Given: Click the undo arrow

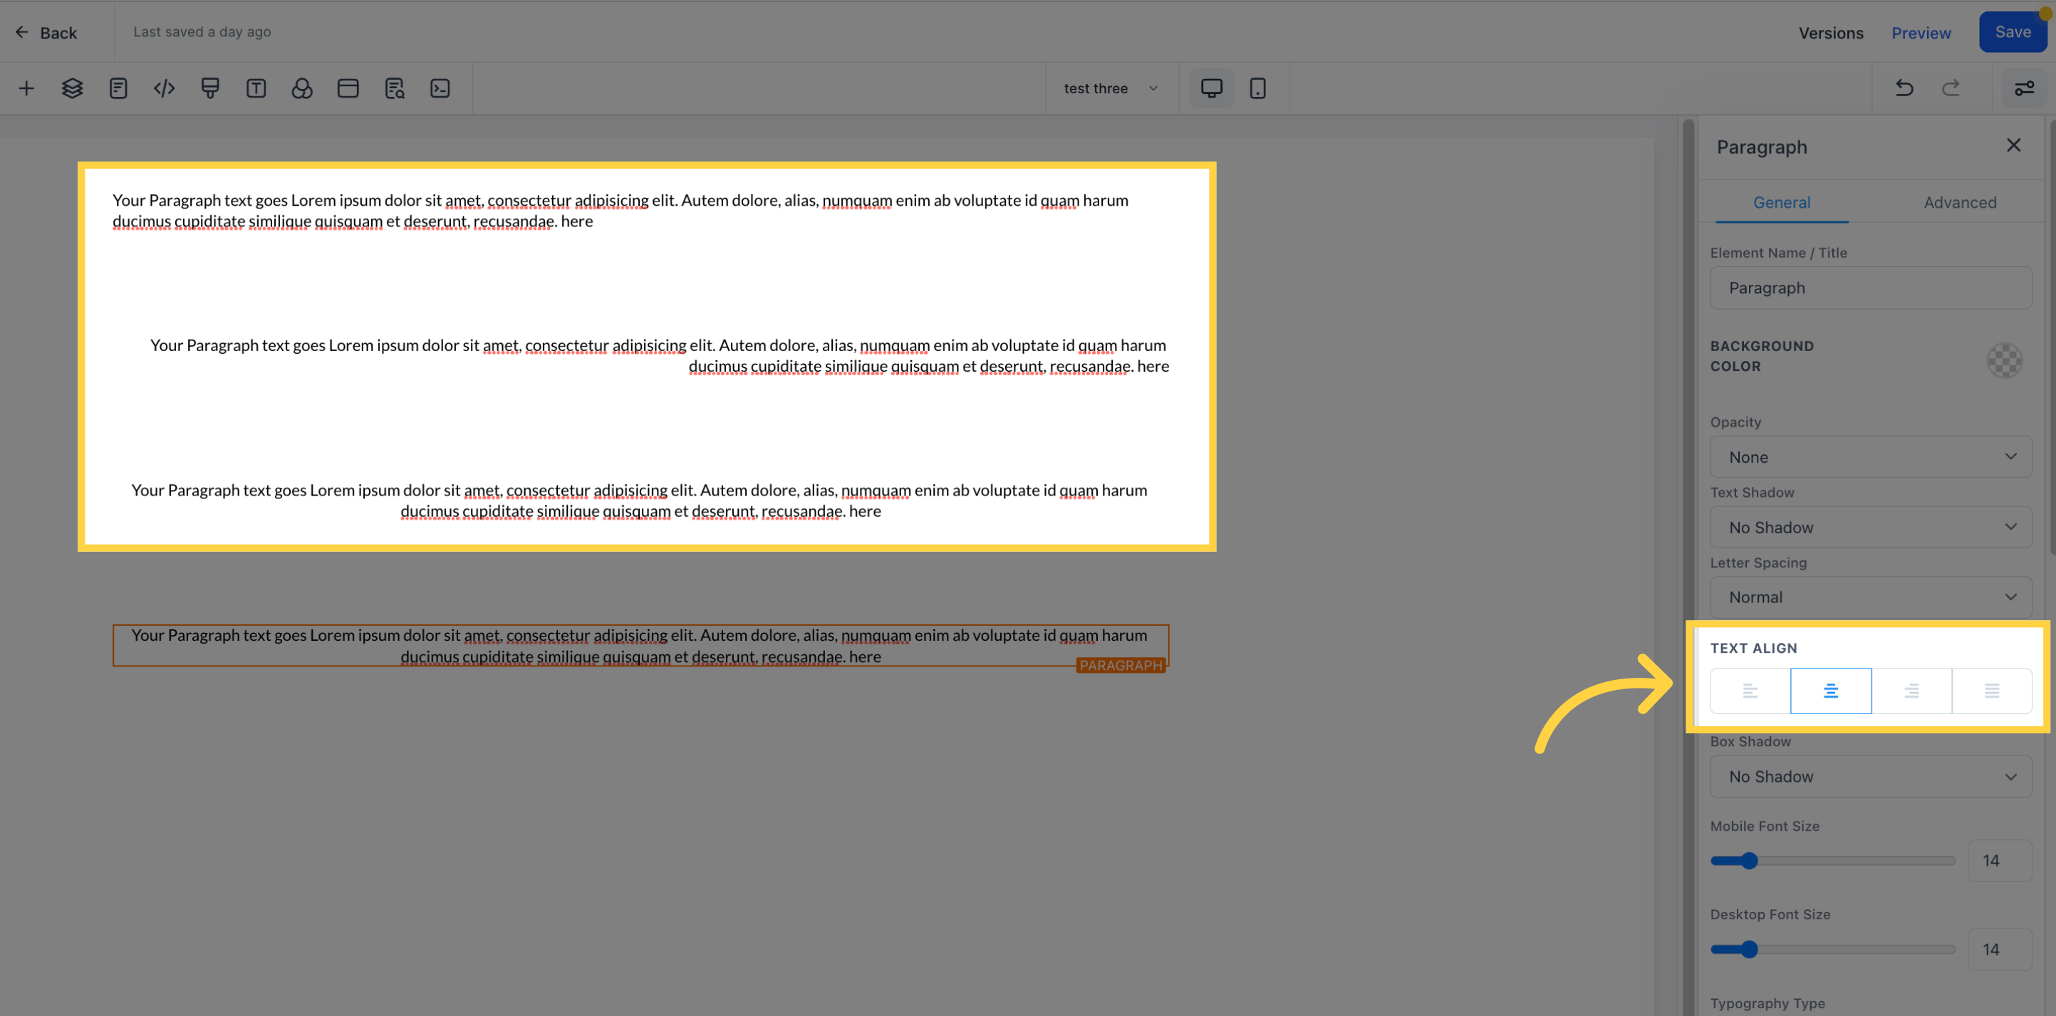Looking at the screenshot, I should coord(1904,88).
